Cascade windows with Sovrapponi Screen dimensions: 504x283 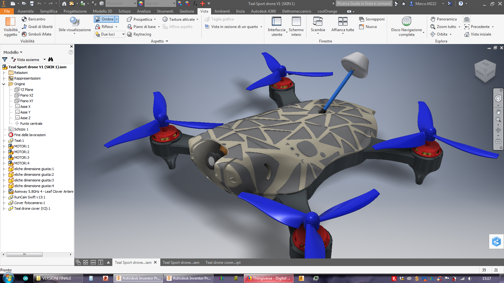point(372,19)
